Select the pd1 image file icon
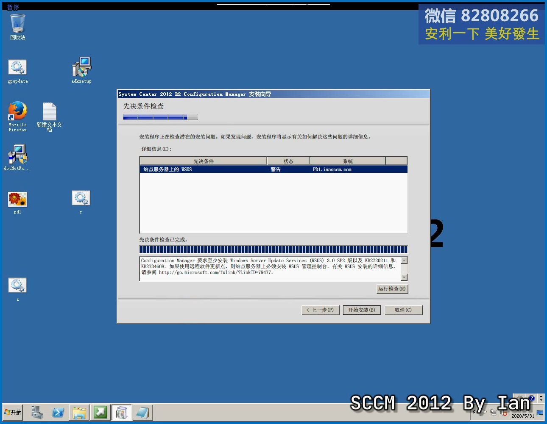 point(17,202)
